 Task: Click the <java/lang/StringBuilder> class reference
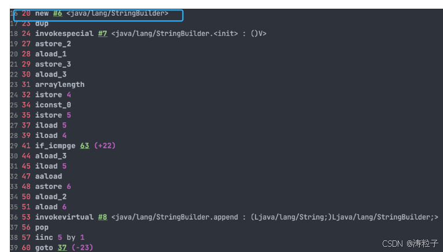coord(117,13)
